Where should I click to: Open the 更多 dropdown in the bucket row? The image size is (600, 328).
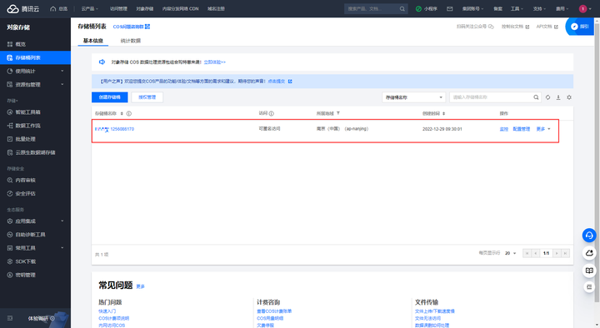tap(543, 129)
